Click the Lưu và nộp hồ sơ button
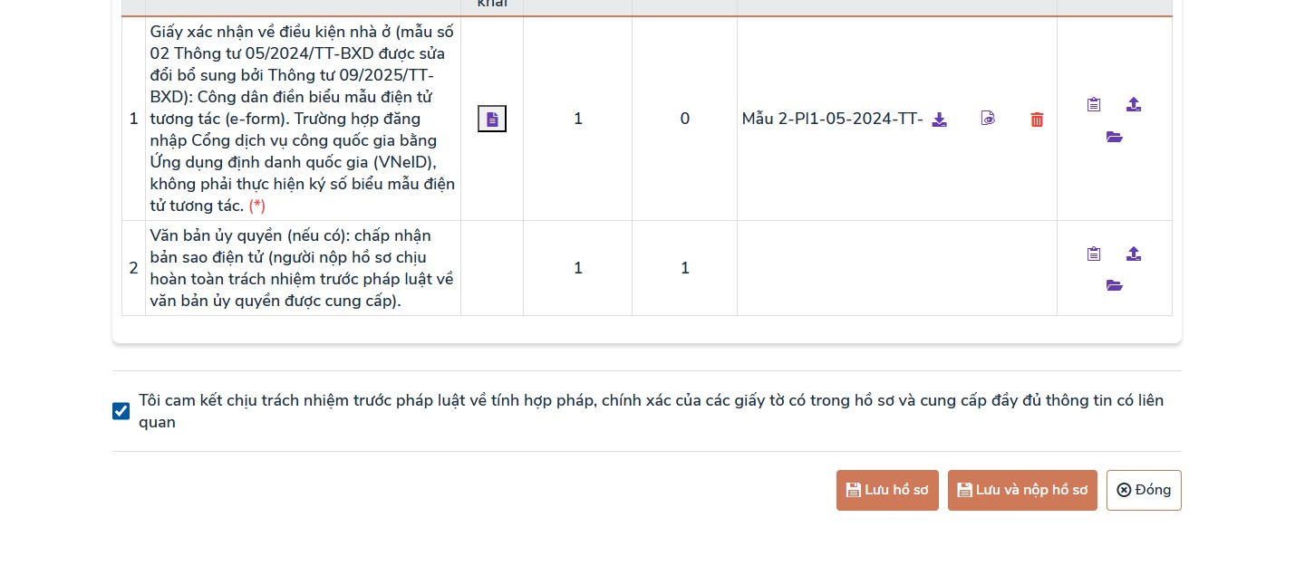Image resolution: width=1305 pixels, height=575 pixels. (1022, 490)
